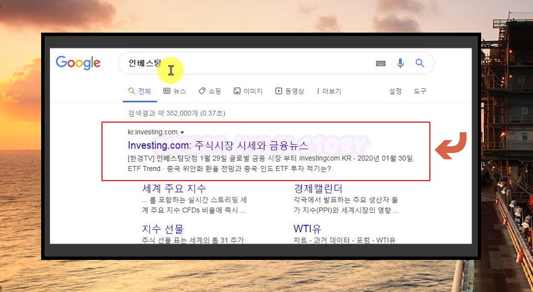533x292 pixels.
Task: Open the 지수 선물 sitelink
Action: pos(162,229)
